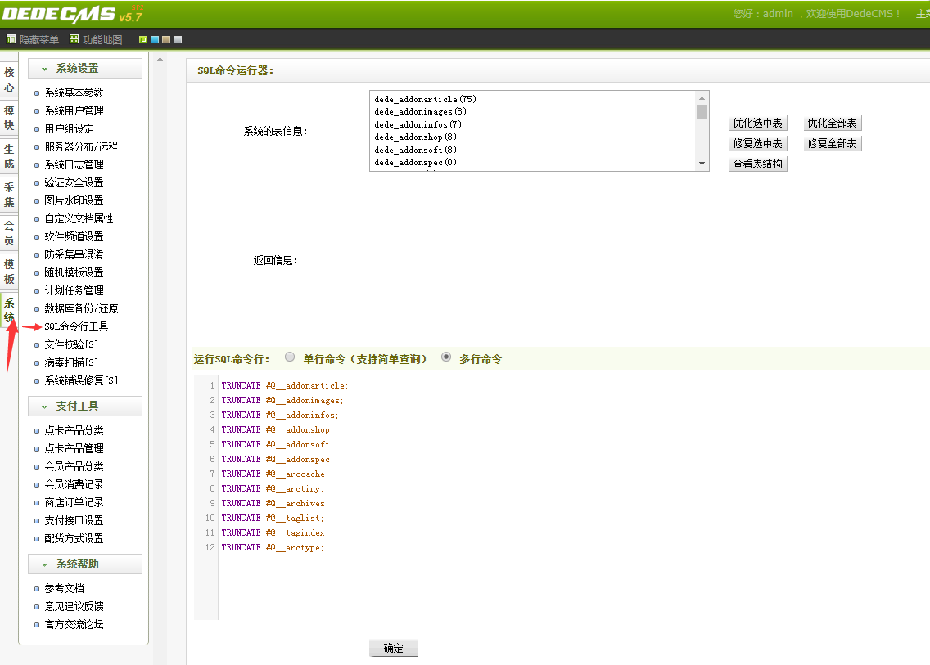Select the 多行命令 radio button

coord(446,357)
